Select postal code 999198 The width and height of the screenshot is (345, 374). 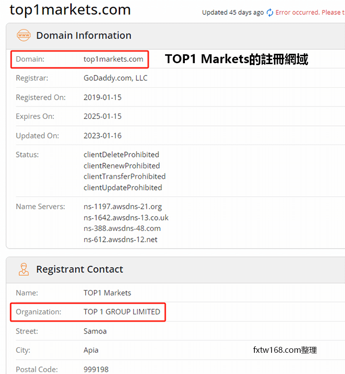coord(96,369)
